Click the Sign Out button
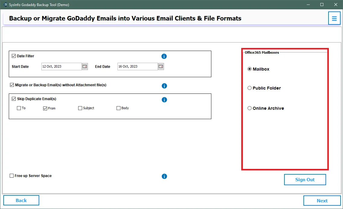343x209 pixels. [305, 179]
